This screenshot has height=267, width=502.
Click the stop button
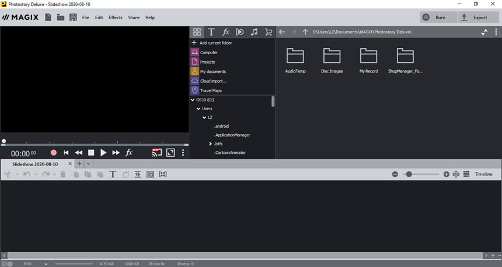[91, 153]
